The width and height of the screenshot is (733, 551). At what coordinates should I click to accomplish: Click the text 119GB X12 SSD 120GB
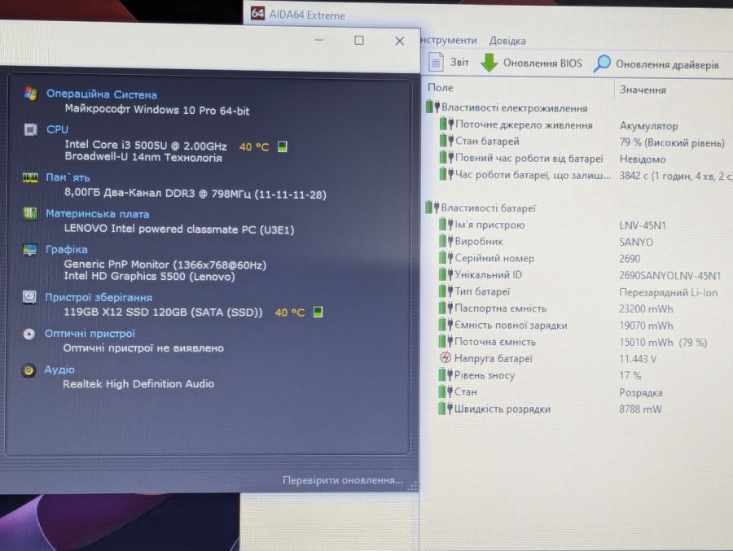[125, 312]
